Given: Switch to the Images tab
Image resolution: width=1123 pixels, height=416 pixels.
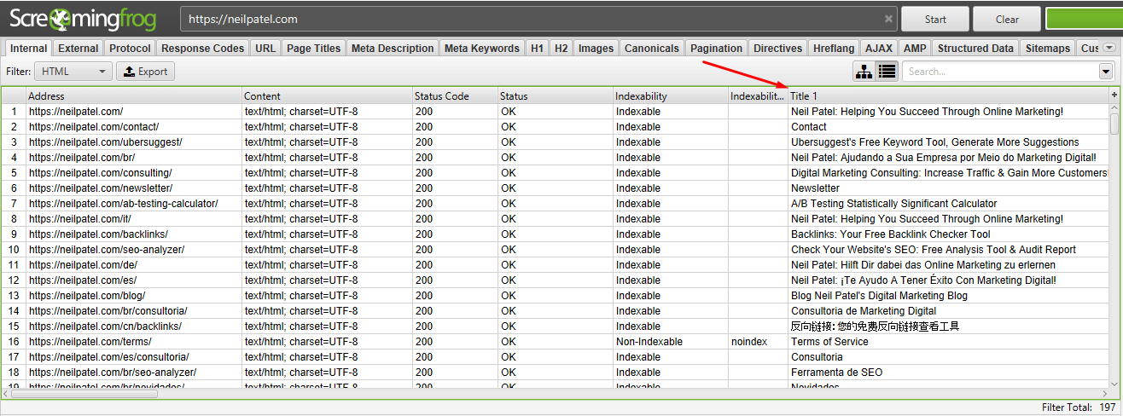Looking at the screenshot, I should click(596, 49).
